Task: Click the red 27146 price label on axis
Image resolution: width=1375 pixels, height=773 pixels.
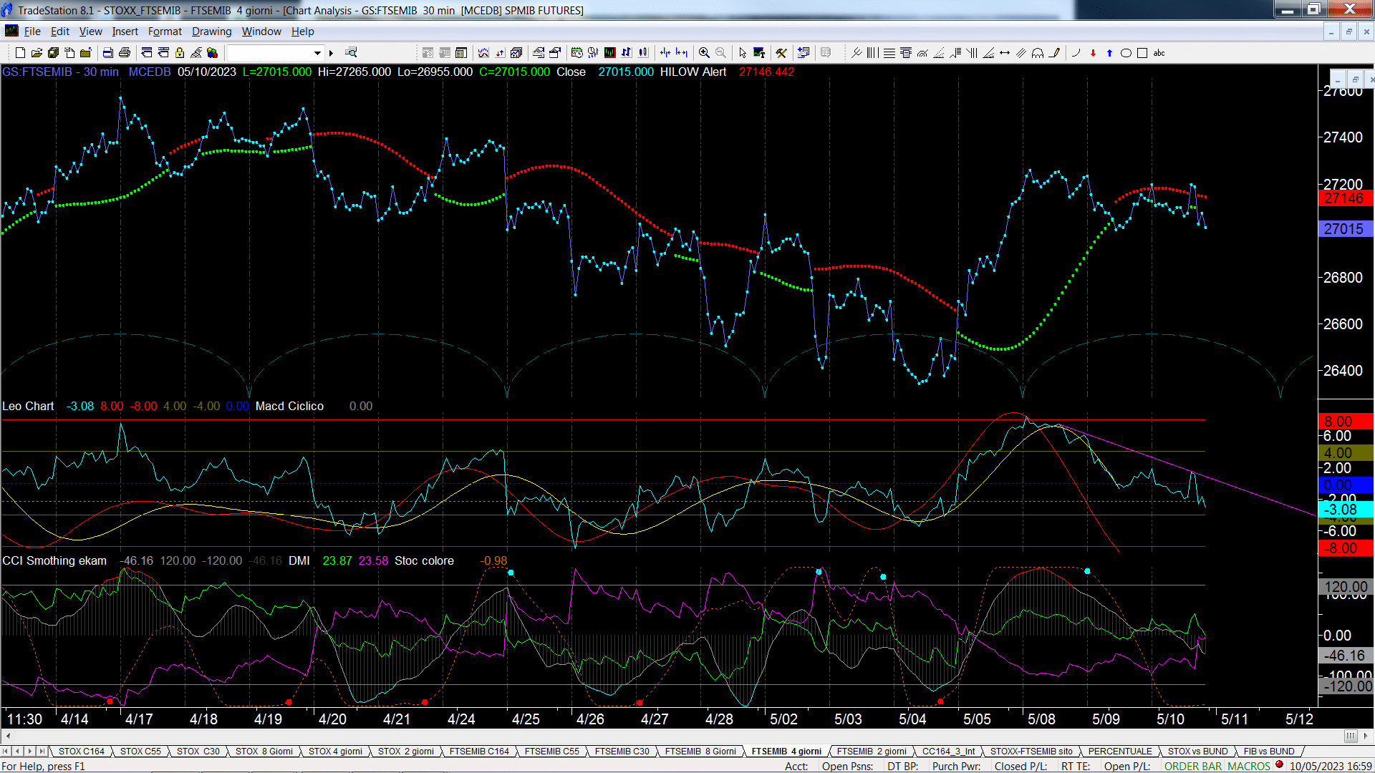Action: pyautogui.click(x=1344, y=198)
